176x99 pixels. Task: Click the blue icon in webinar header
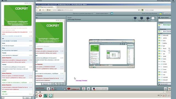[x=112, y=13]
